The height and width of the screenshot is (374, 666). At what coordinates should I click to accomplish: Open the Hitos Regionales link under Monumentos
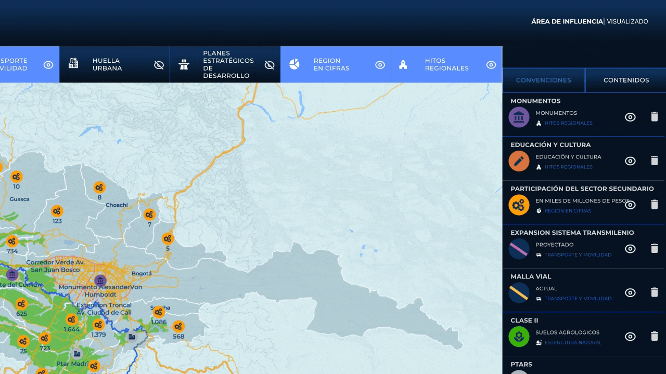pyautogui.click(x=568, y=123)
